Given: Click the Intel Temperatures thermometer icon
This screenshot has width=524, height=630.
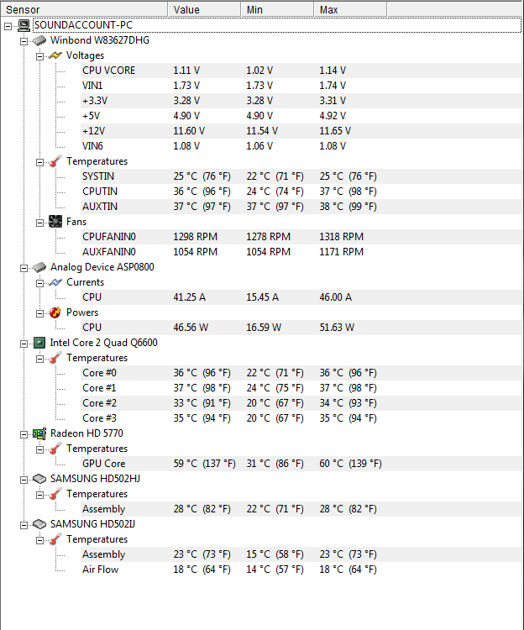Looking at the screenshot, I should pyautogui.click(x=55, y=358).
